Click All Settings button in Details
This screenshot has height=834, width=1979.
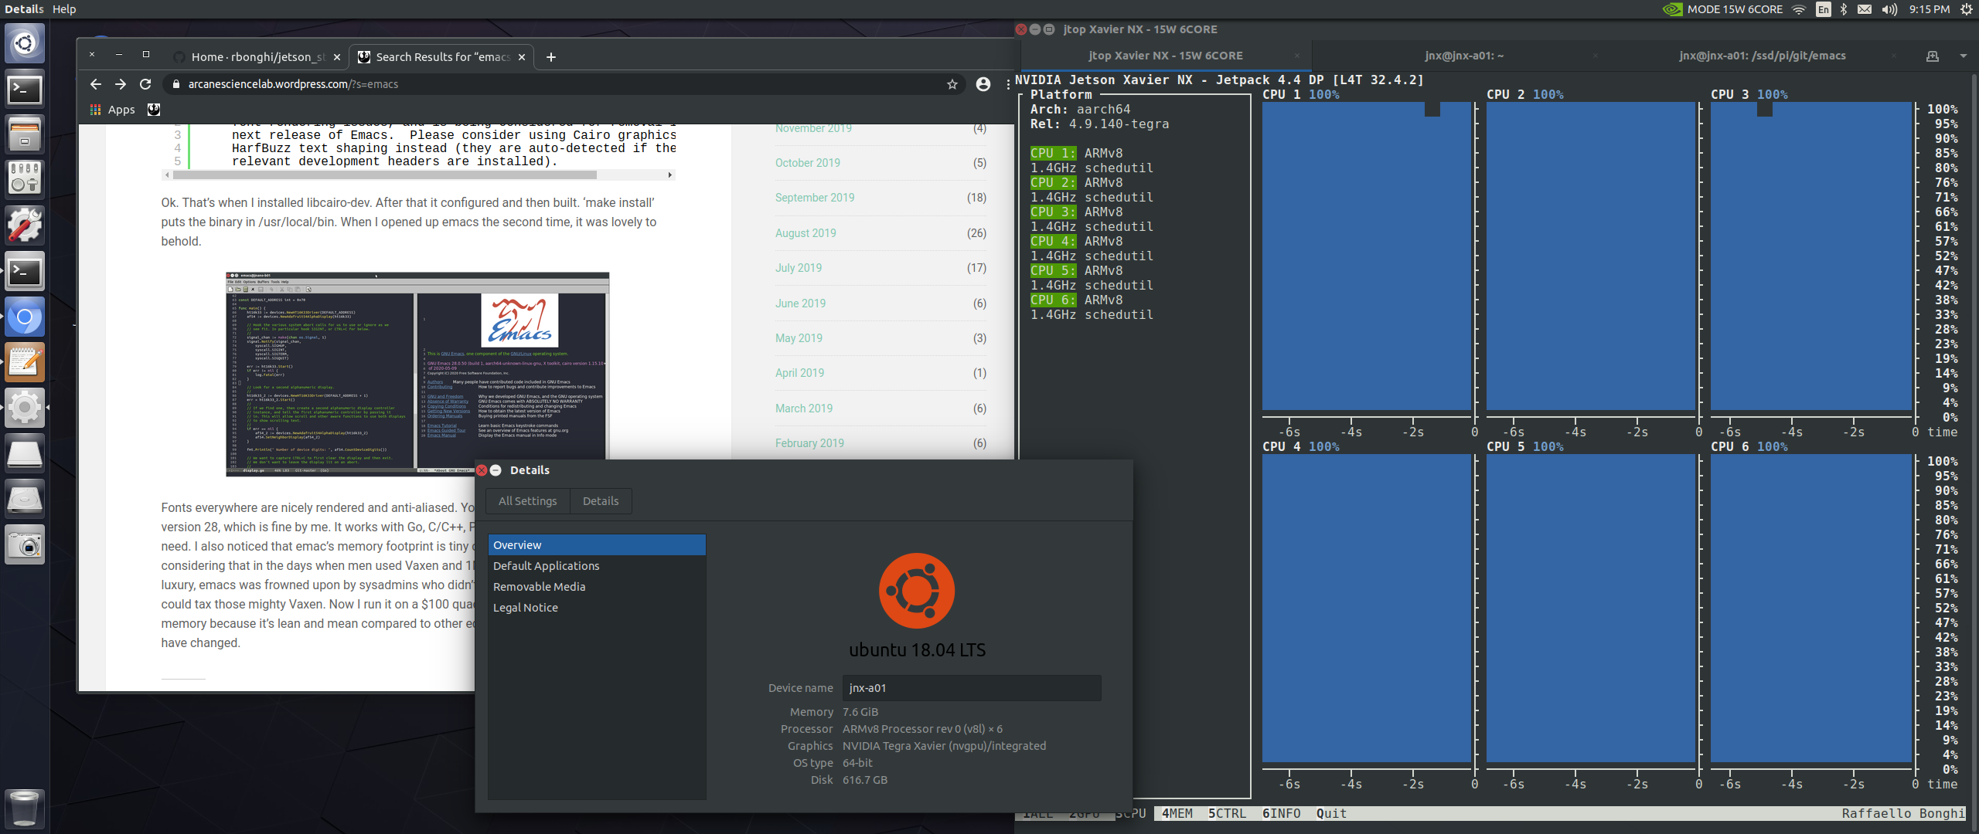[x=527, y=501]
